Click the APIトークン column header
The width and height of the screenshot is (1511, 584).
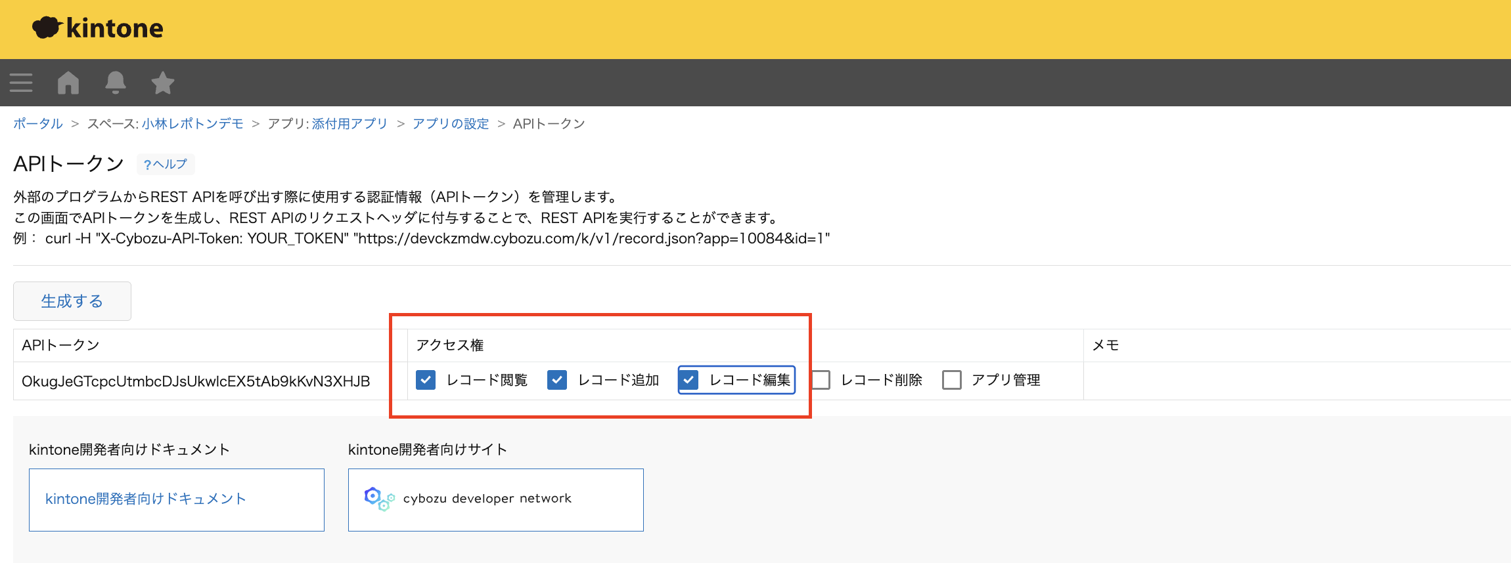(60, 345)
